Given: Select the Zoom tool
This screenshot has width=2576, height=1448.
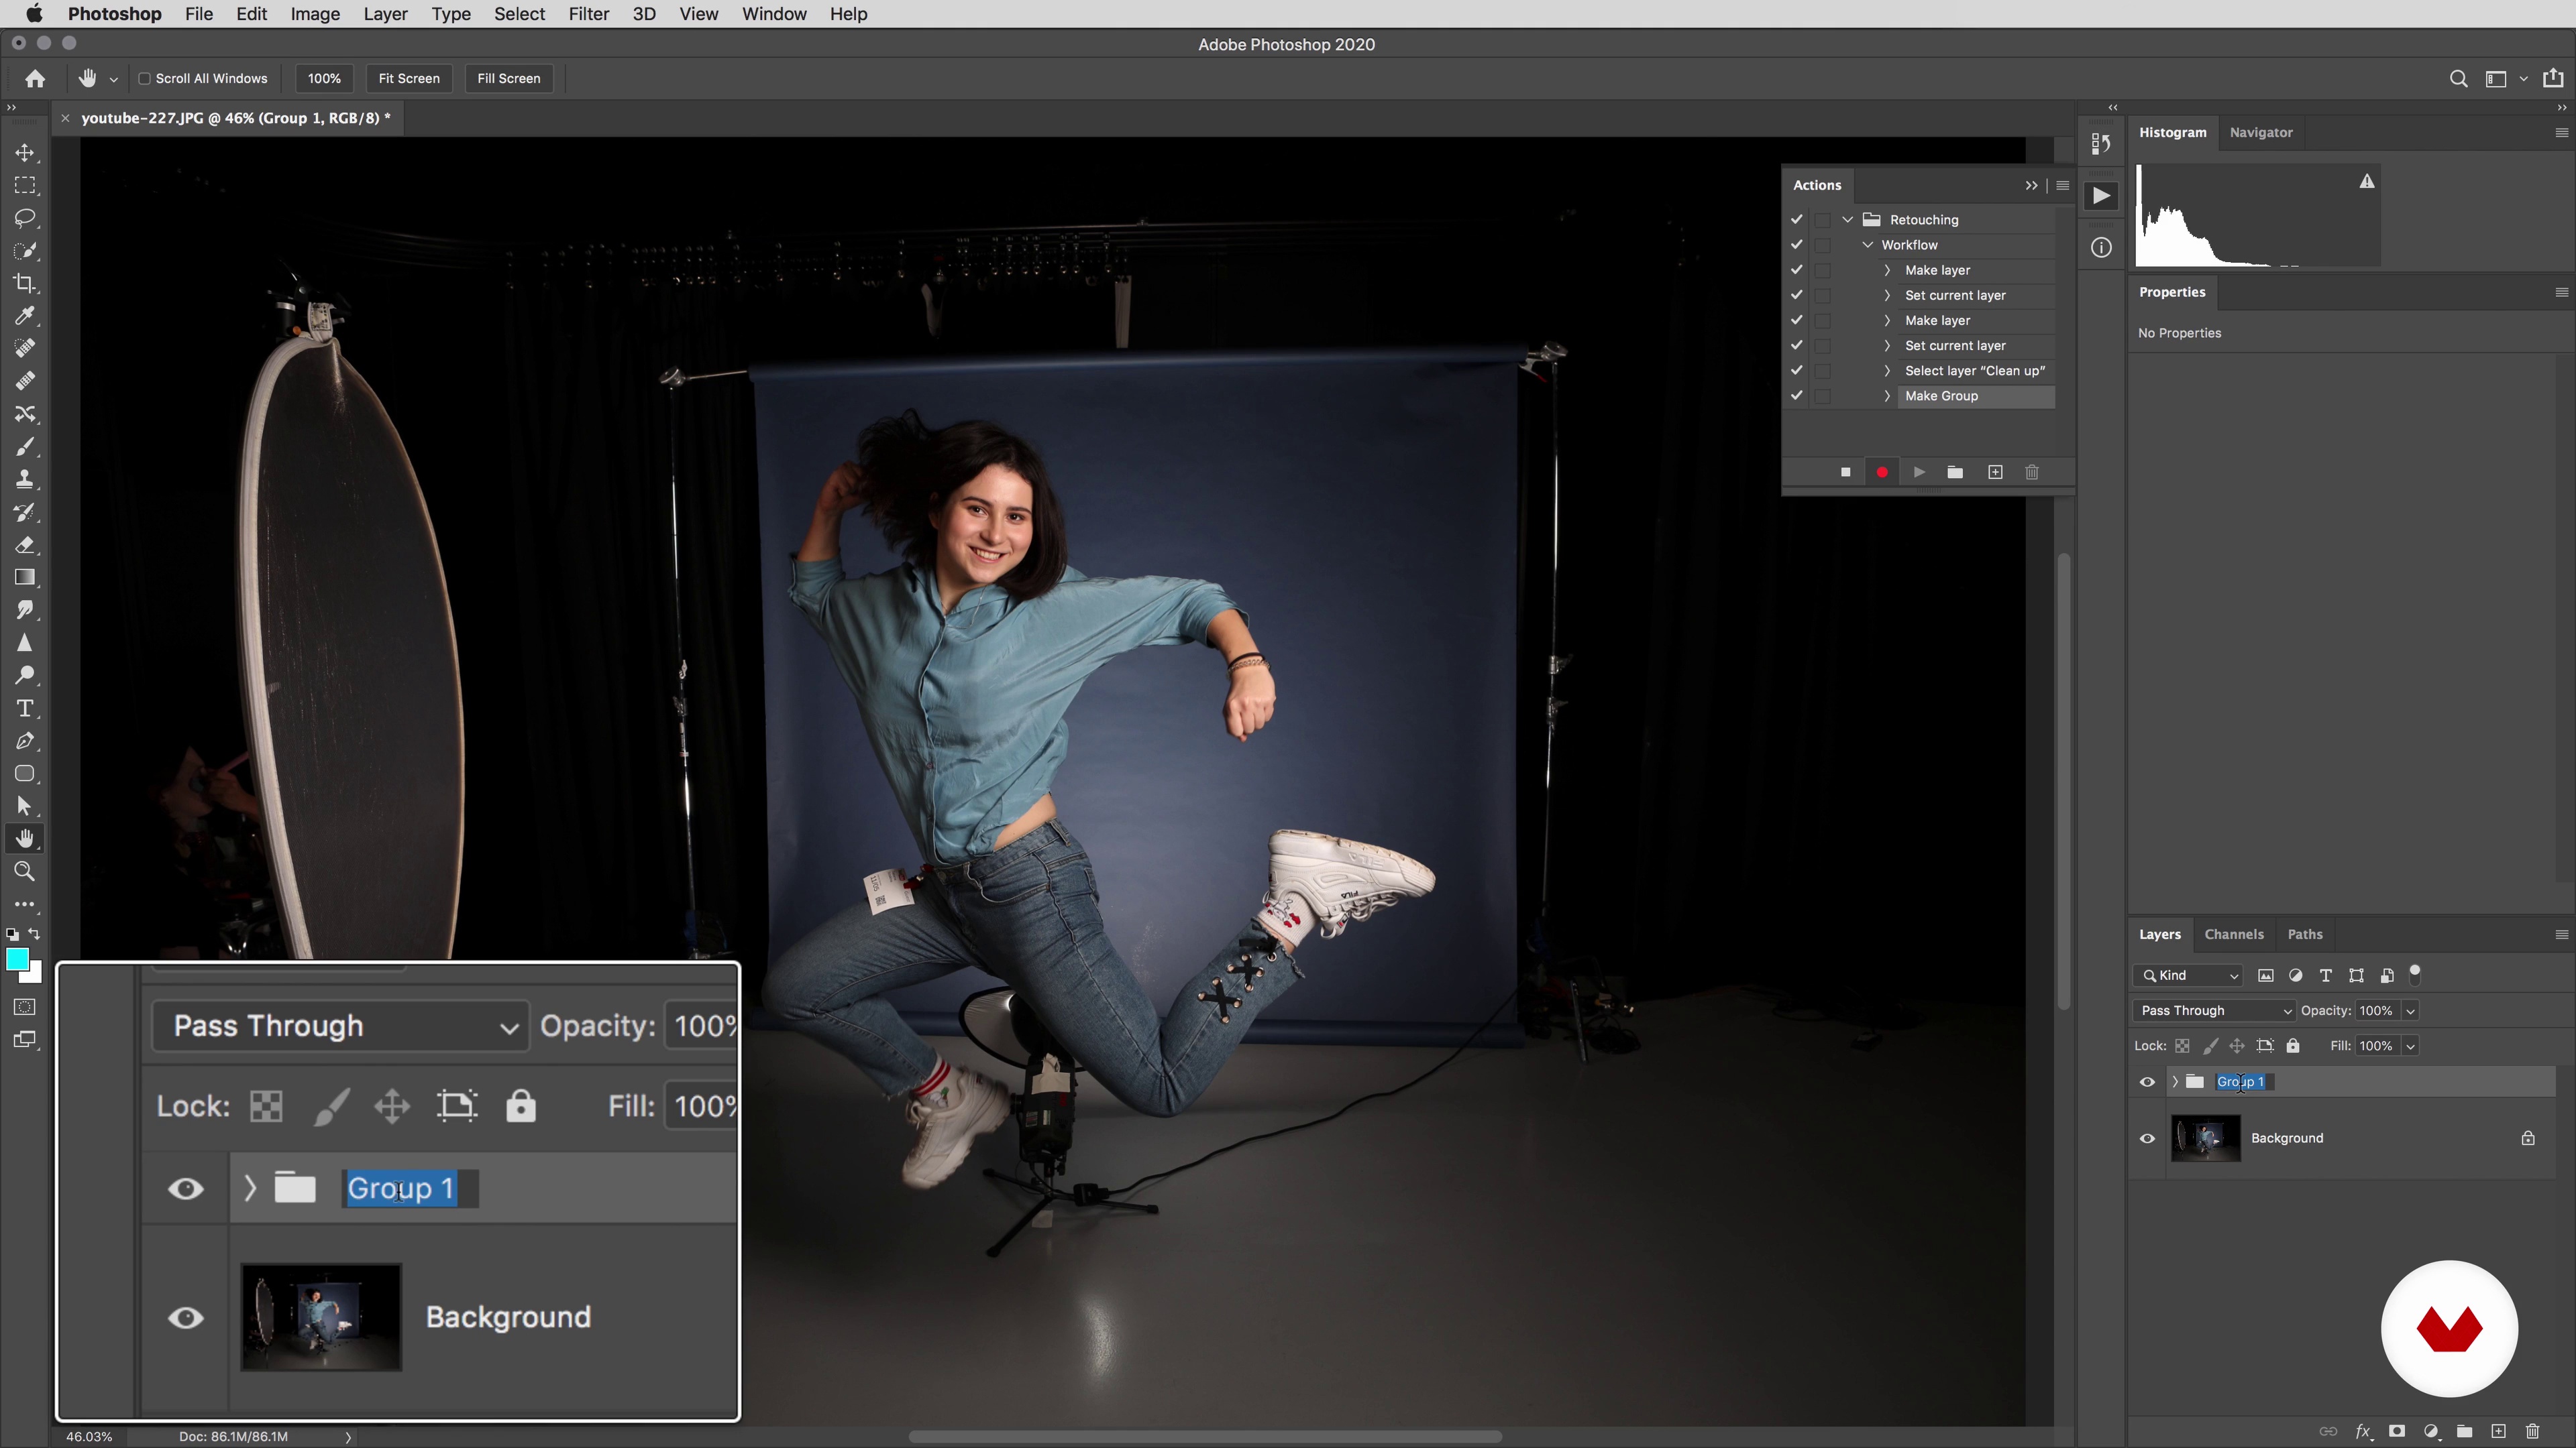Looking at the screenshot, I should (25, 871).
